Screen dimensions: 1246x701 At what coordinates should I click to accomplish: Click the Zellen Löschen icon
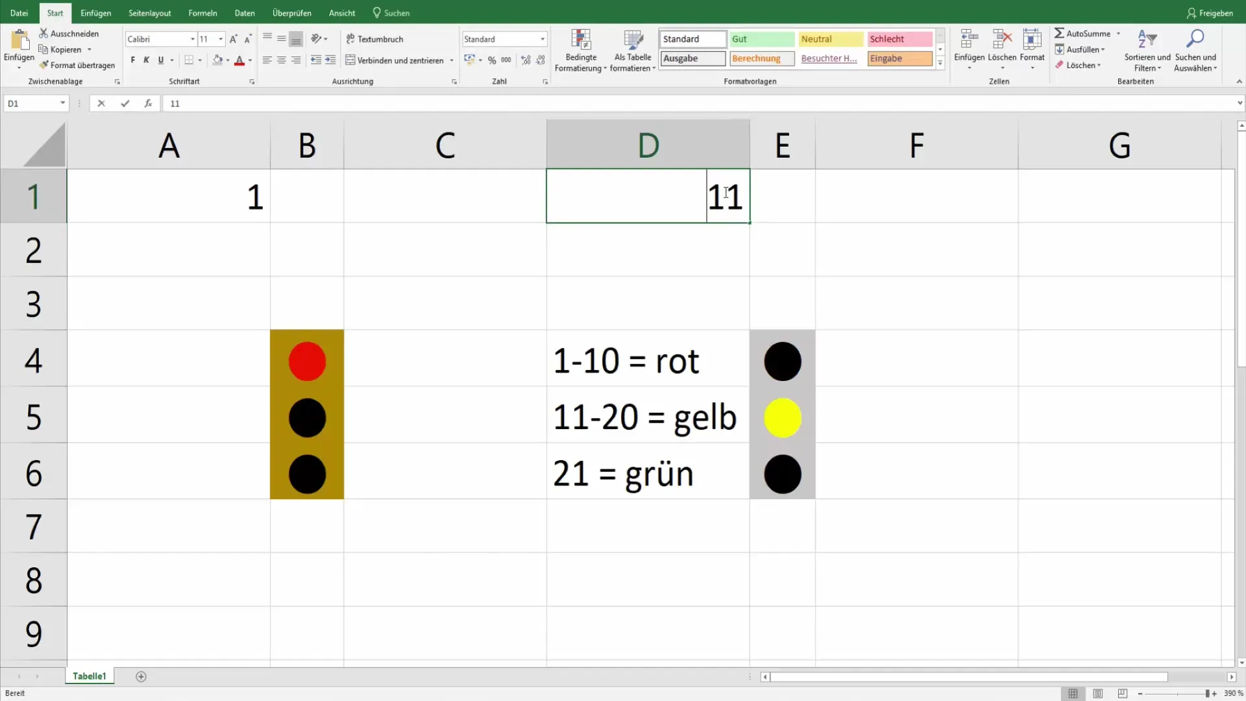[1002, 40]
